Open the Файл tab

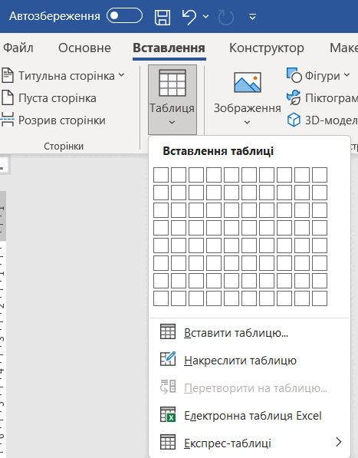point(18,48)
